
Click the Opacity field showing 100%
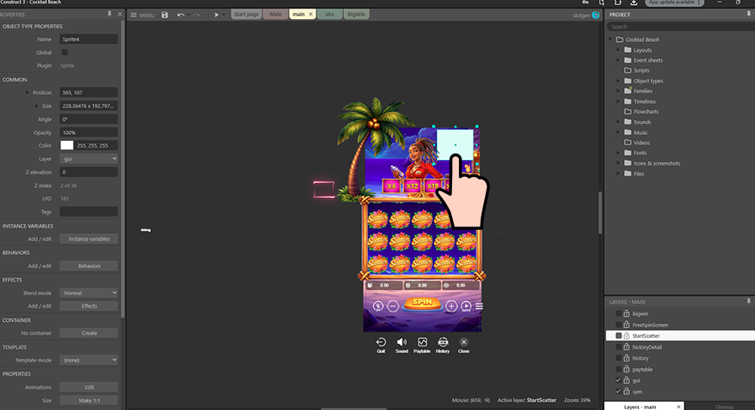(89, 132)
